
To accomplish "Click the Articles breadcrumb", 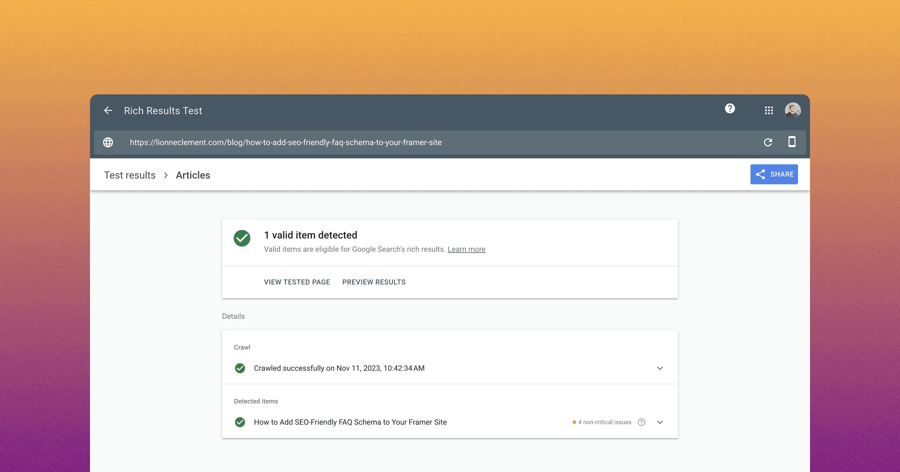I will pos(193,175).
